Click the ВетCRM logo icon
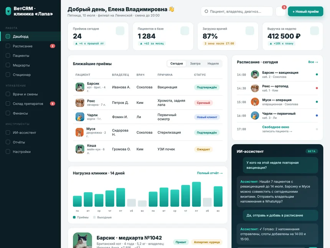 (x=8, y=11)
